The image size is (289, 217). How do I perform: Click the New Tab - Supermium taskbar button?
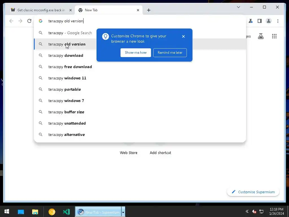98,212
